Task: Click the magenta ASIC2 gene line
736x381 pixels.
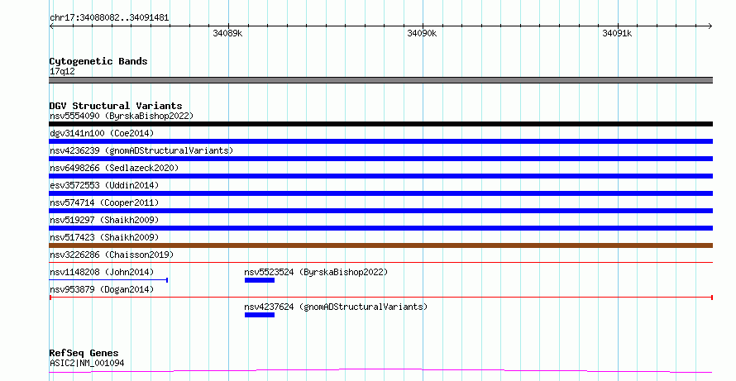Action: click(380, 371)
